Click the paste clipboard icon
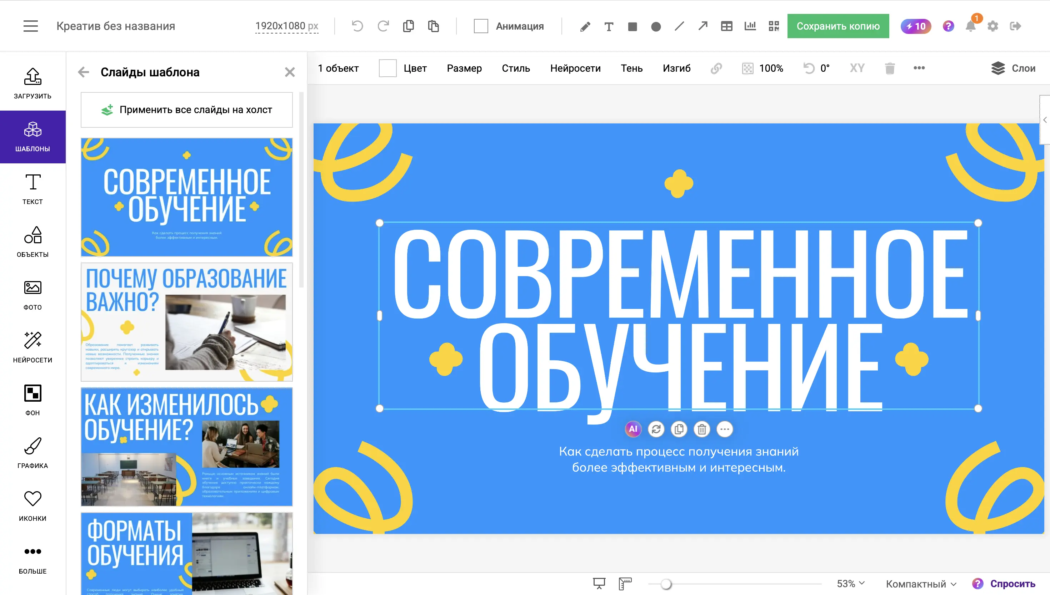The width and height of the screenshot is (1050, 595). point(433,26)
